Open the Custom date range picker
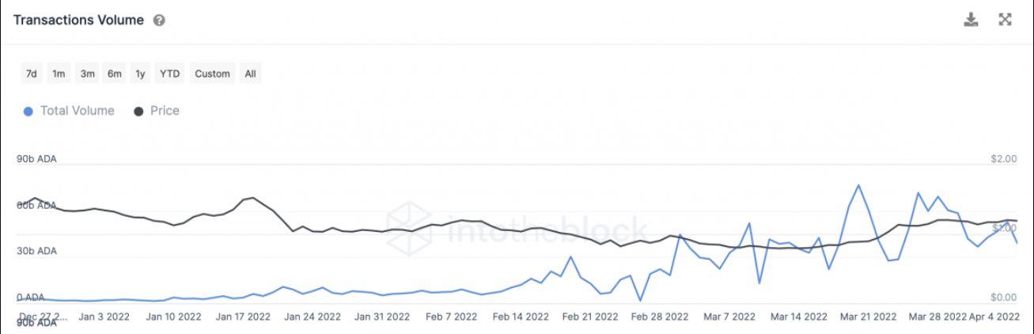Screen dimensions: 1034x334 [x=212, y=74]
